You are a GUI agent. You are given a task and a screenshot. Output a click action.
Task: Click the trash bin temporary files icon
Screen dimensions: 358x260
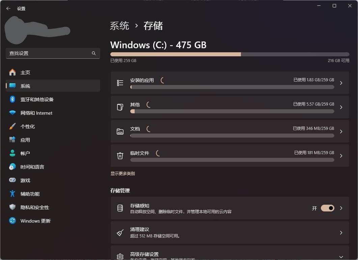120,155
